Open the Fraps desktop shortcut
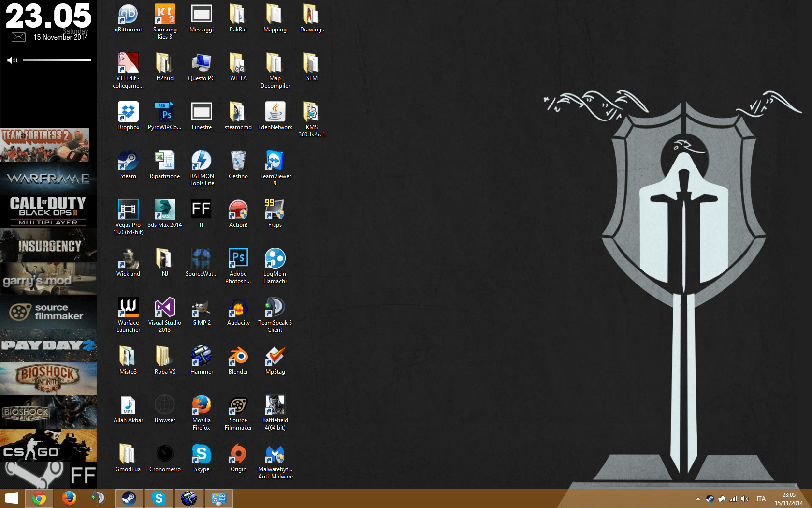This screenshot has height=508, width=812. tap(275, 210)
